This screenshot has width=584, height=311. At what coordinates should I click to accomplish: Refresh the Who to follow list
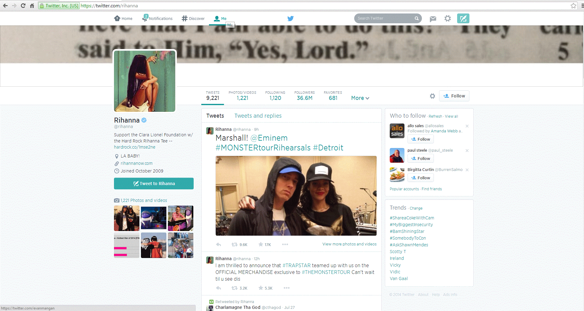coord(435,116)
